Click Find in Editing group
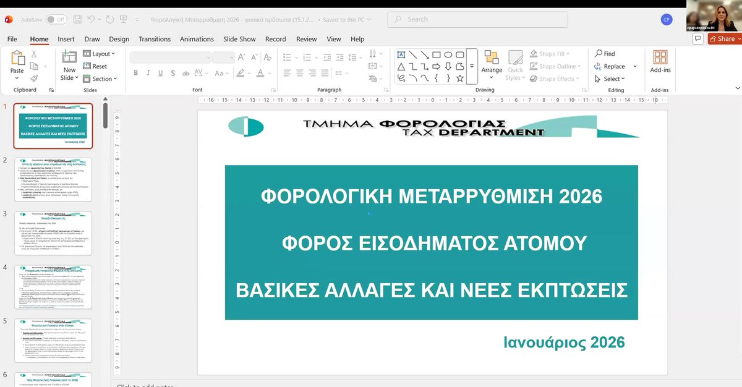742x387 pixels. pyautogui.click(x=605, y=54)
